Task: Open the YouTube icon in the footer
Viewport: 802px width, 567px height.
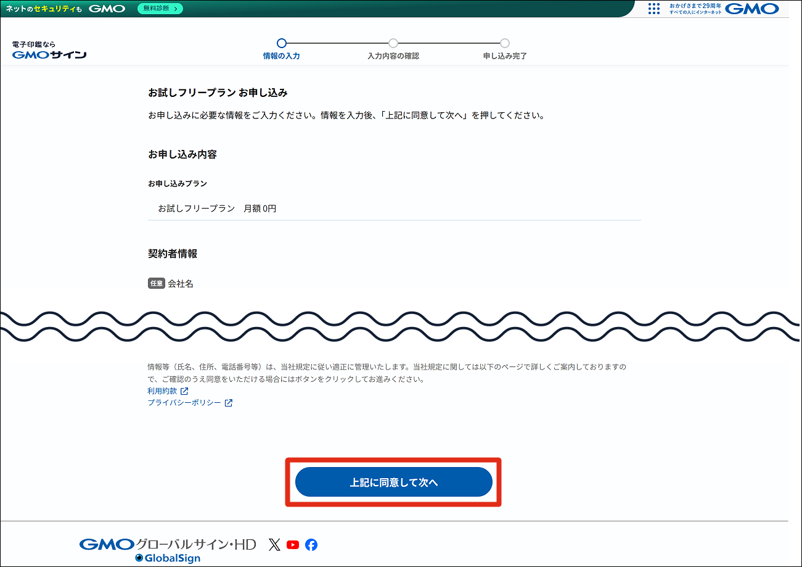Action: pyautogui.click(x=292, y=545)
